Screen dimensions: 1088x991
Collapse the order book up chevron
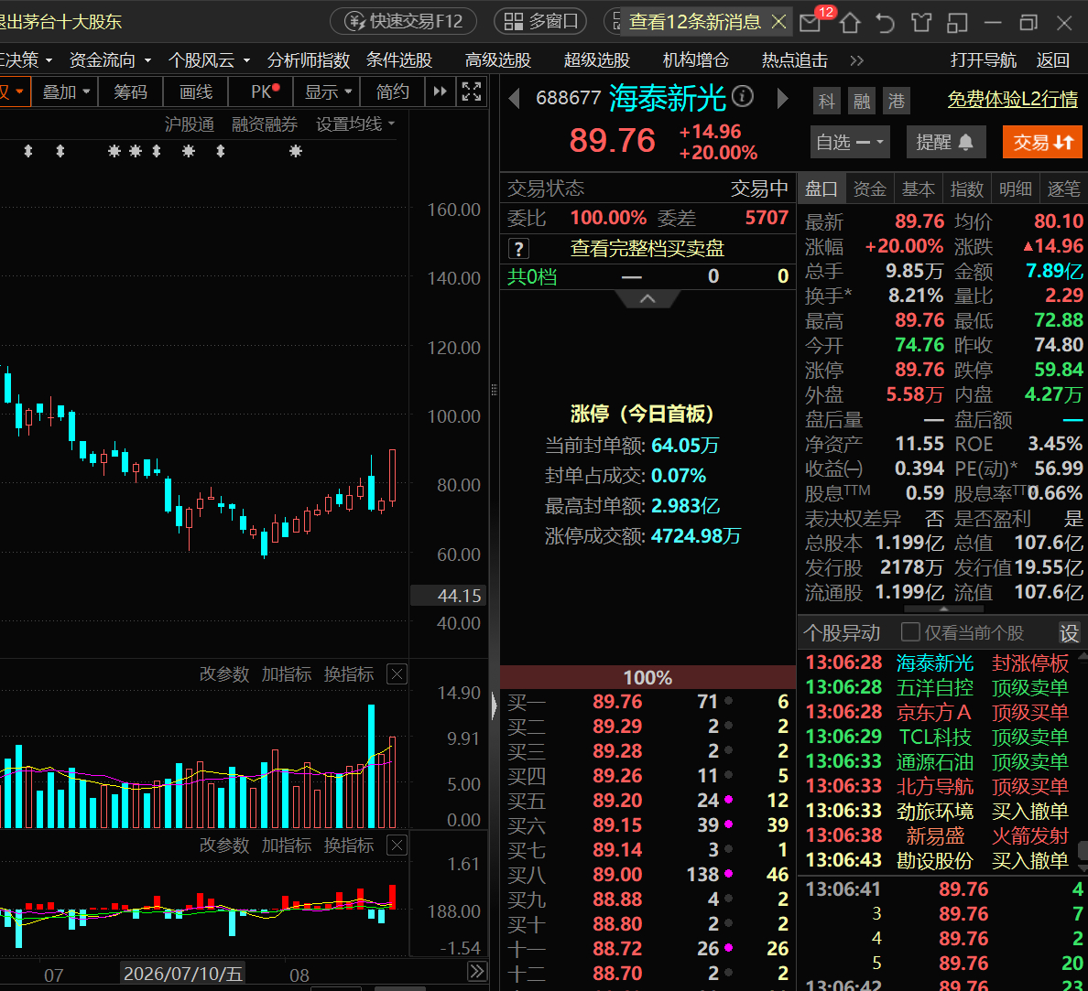(x=647, y=299)
